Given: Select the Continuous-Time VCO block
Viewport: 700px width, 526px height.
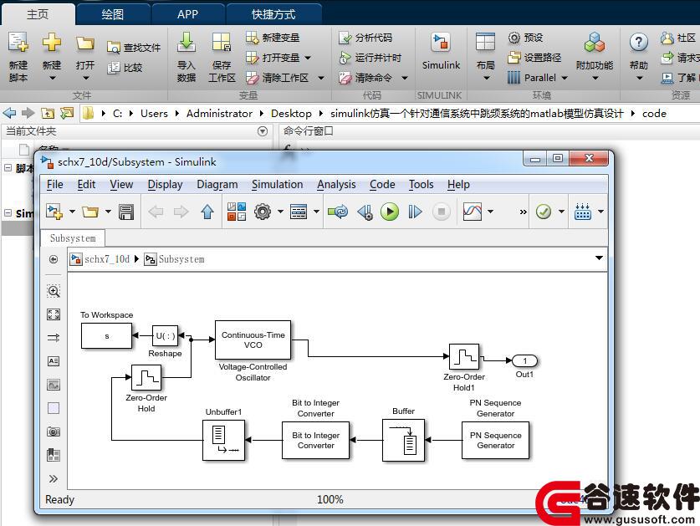Looking at the screenshot, I should (253, 340).
